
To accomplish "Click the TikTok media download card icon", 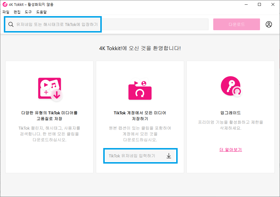I will point(50,89).
